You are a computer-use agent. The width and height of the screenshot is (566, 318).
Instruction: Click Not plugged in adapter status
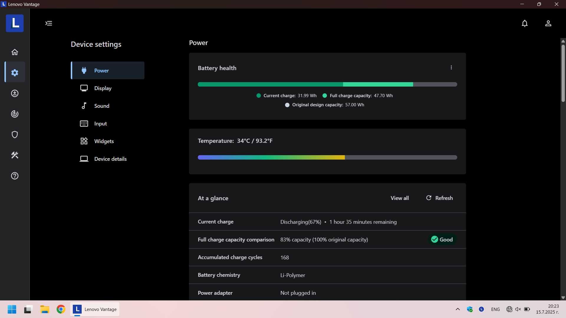(x=298, y=293)
